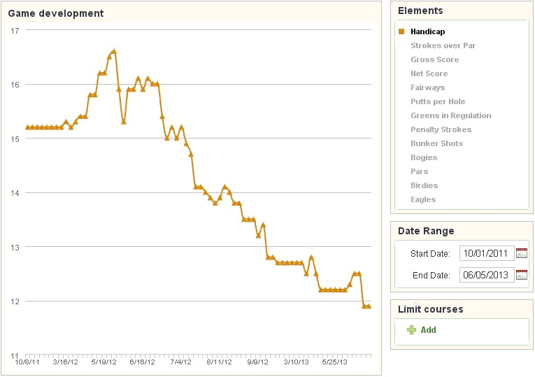Click the Add link under Limit courses
The width and height of the screenshot is (535, 377).
[428, 330]
